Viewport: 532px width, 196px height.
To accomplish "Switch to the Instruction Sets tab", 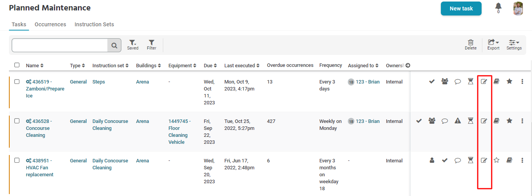I will [94, 24].
